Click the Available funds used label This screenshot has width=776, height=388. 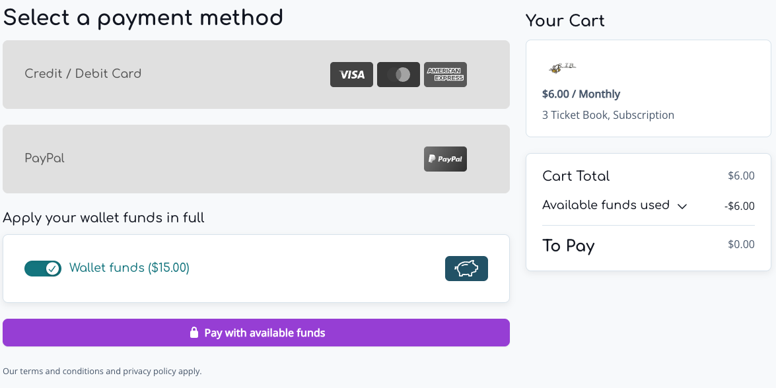tap(606, 205)
